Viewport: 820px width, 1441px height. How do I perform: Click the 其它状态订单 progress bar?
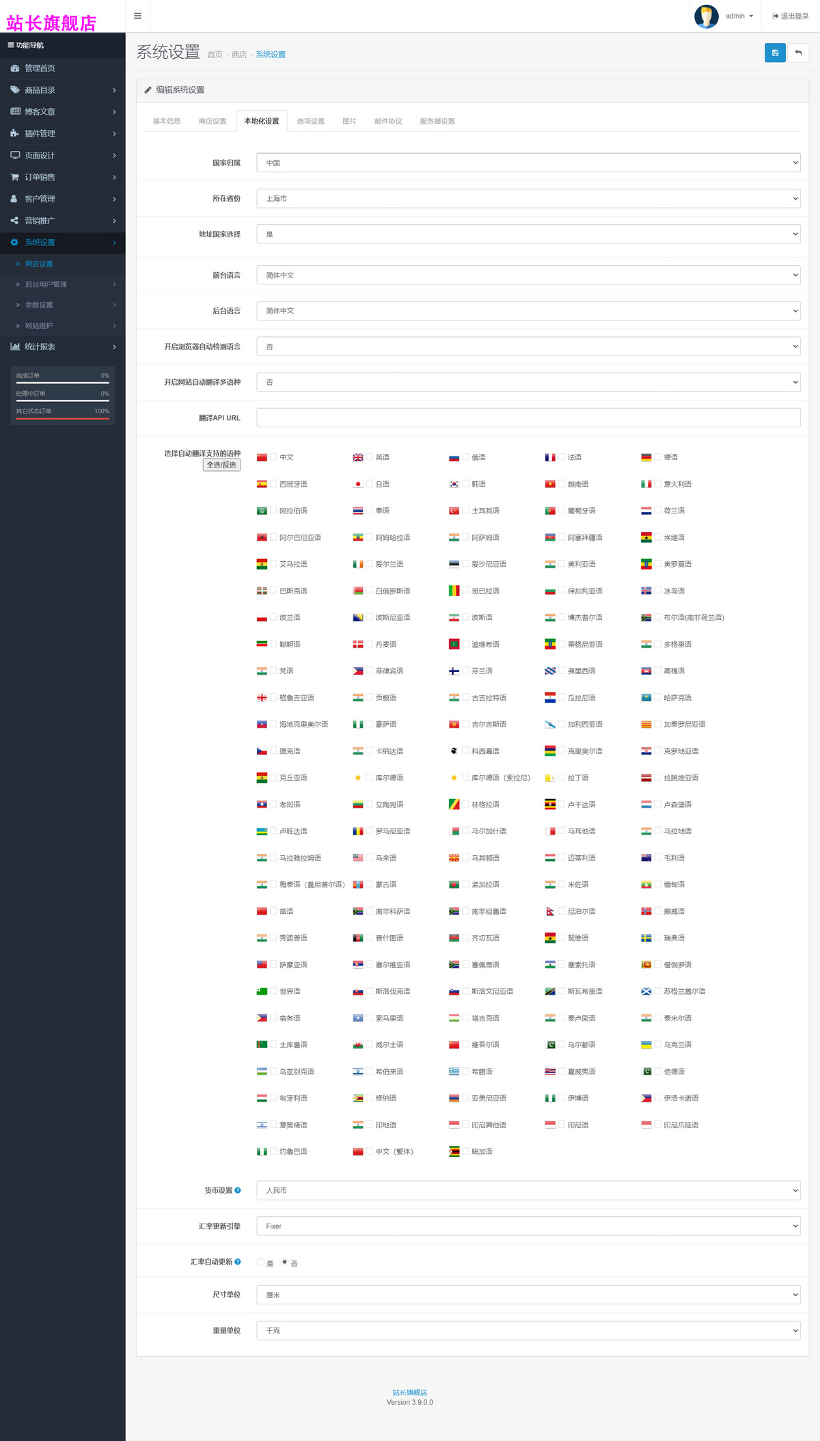[x=63, y=418]
